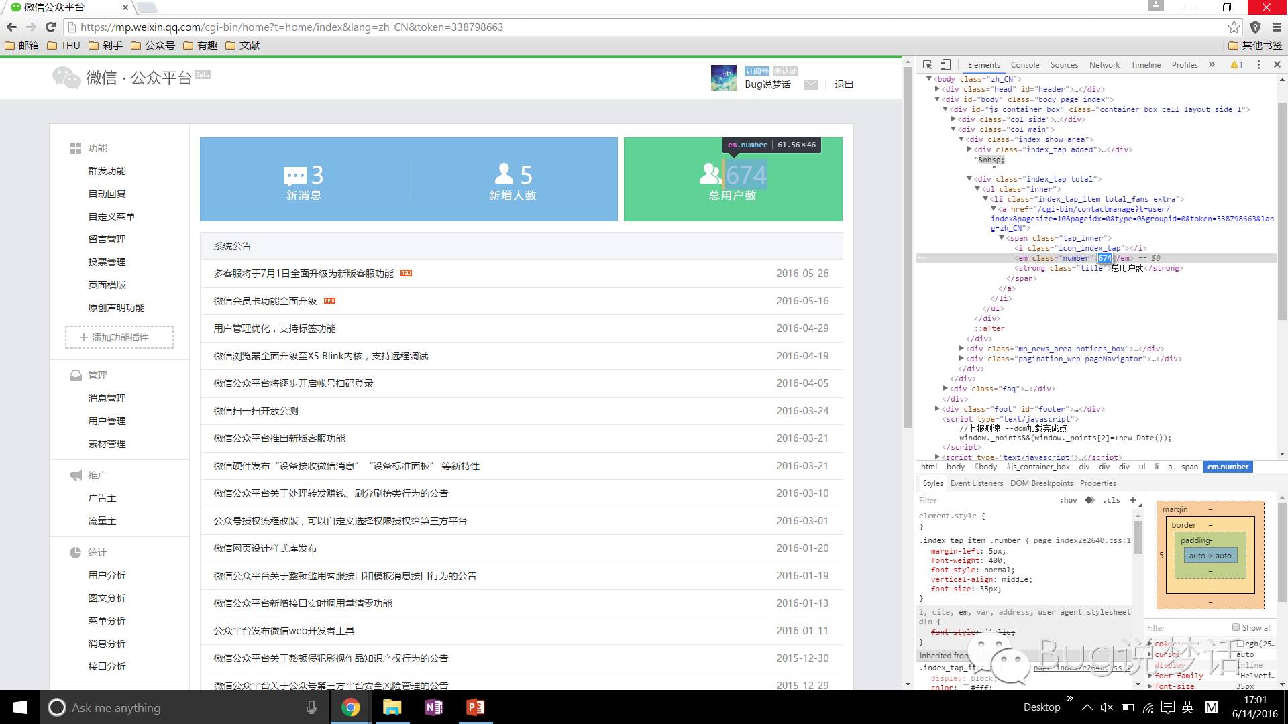Click the color swatch beside #fff value
Image resolution: width=1288 pixels, height=724 pixels.
(966, 687)
